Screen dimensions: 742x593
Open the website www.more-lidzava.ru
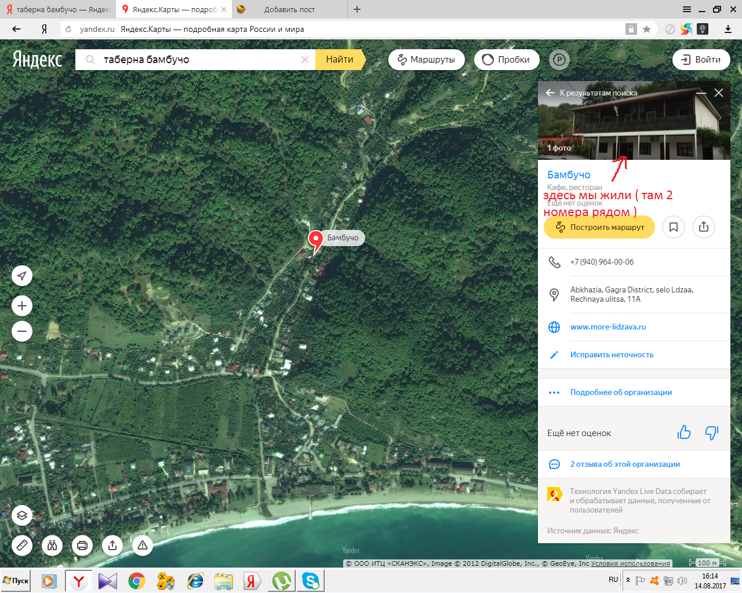pyautogui.click(x=608, y=327)
